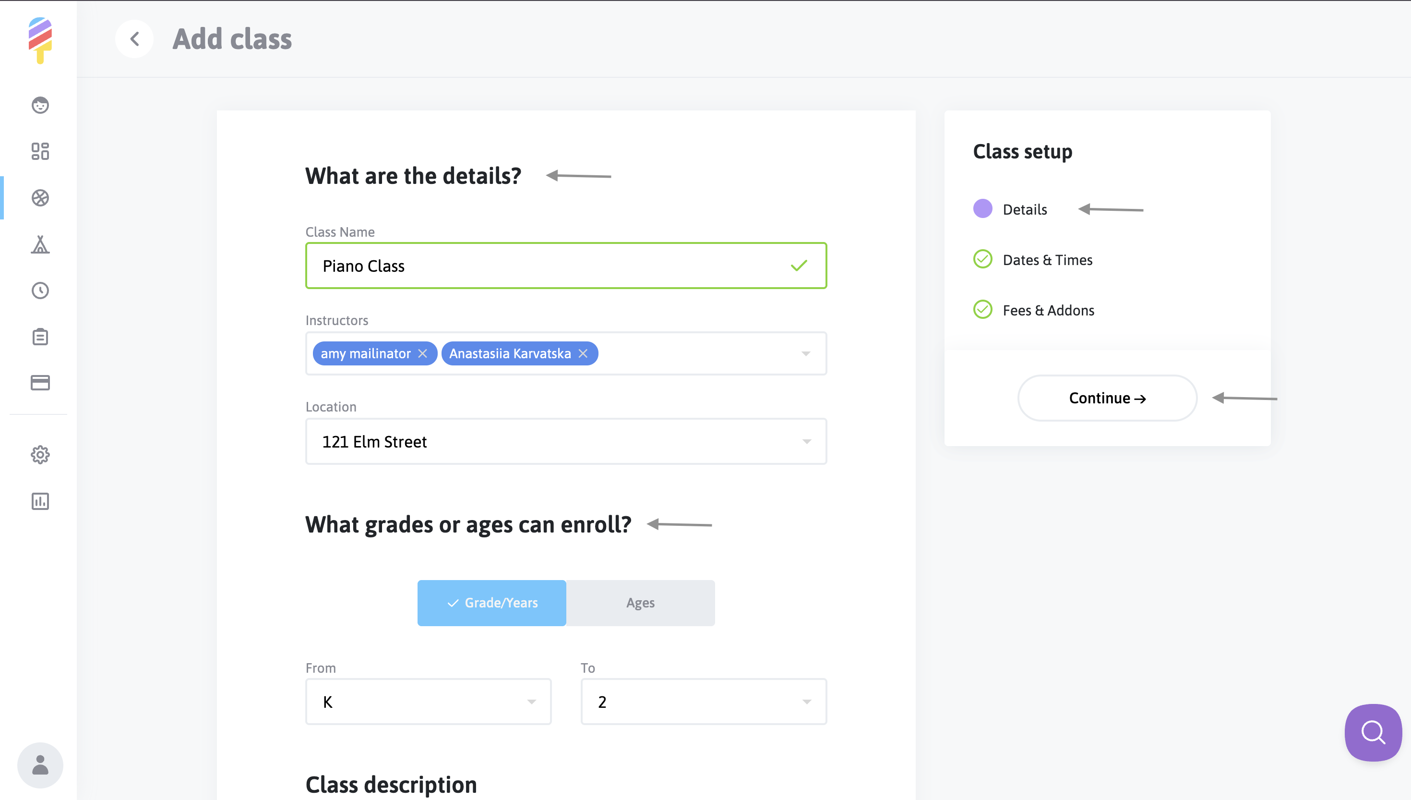Go to Fees & Addons step

(x=1048, y=310)
